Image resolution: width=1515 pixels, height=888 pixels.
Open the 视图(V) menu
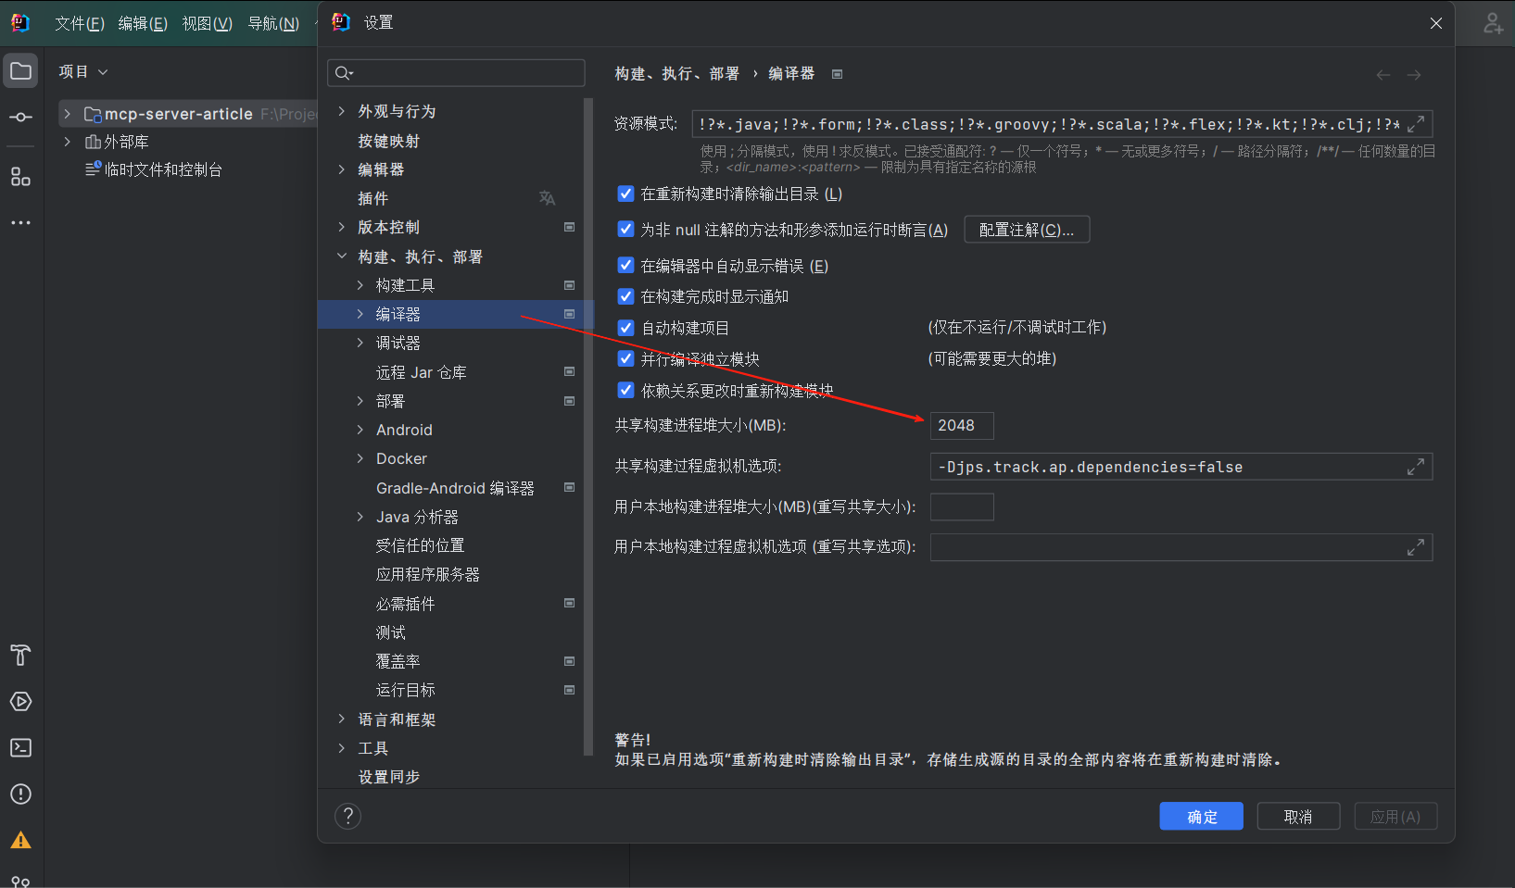207,23
